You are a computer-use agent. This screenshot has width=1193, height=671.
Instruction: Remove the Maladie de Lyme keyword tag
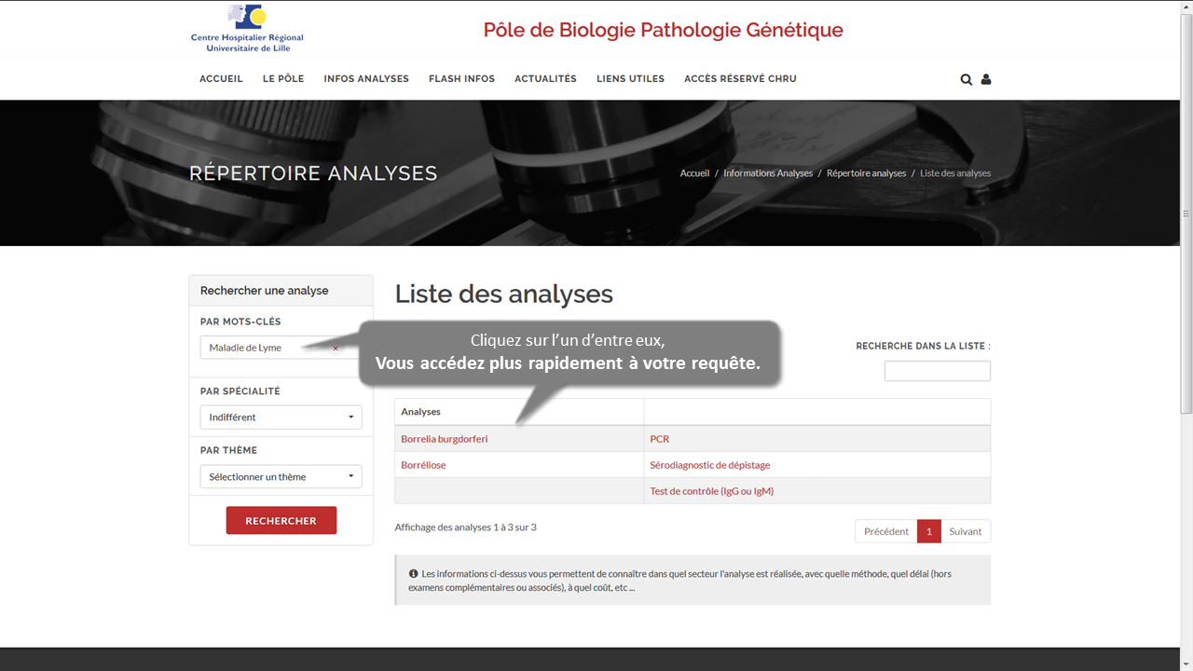point(336,349)
